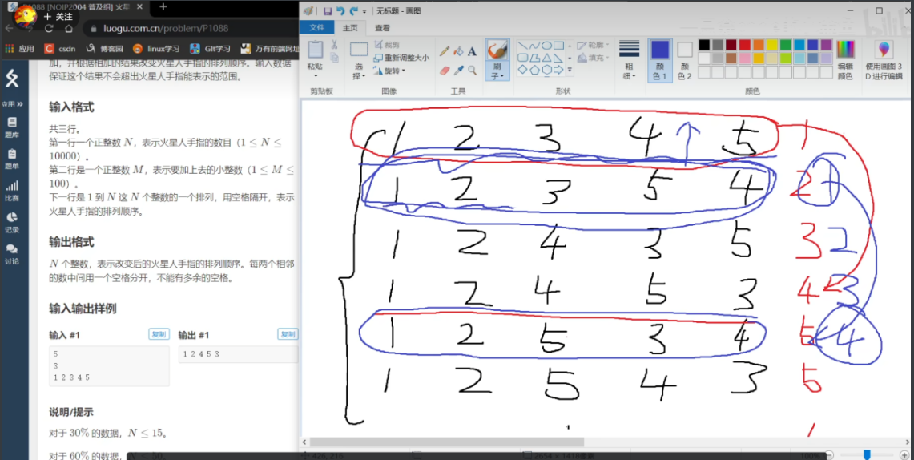Expand luogu sidebar 应用 chevron
The width and height of the screenshot is (914, 460).
pos(20,104)
